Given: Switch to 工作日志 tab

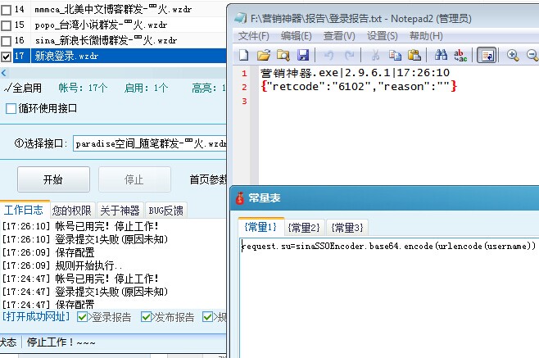Looking at the screenshot, I should [x=24, y=210].
